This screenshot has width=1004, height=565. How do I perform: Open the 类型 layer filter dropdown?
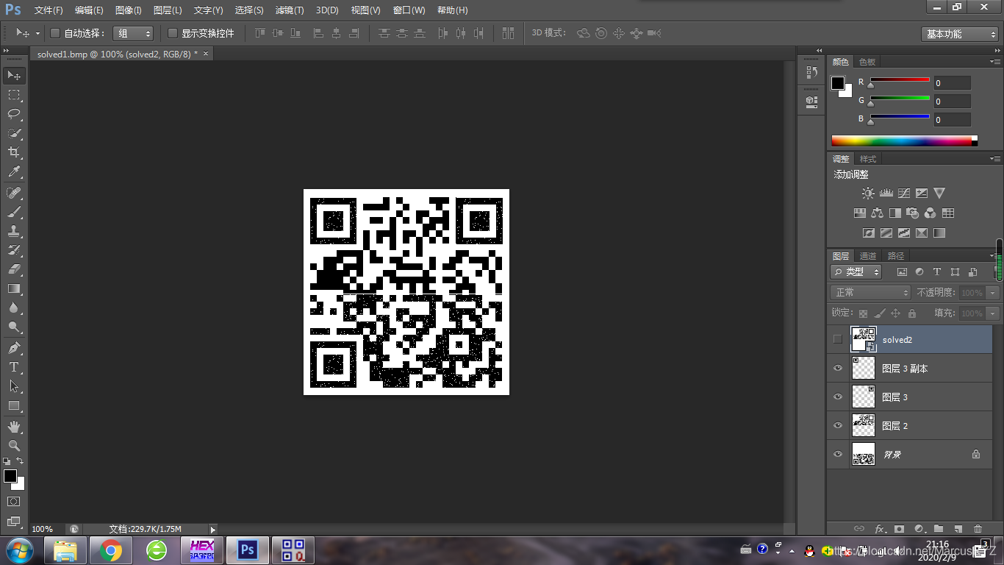tap(856, 271)
